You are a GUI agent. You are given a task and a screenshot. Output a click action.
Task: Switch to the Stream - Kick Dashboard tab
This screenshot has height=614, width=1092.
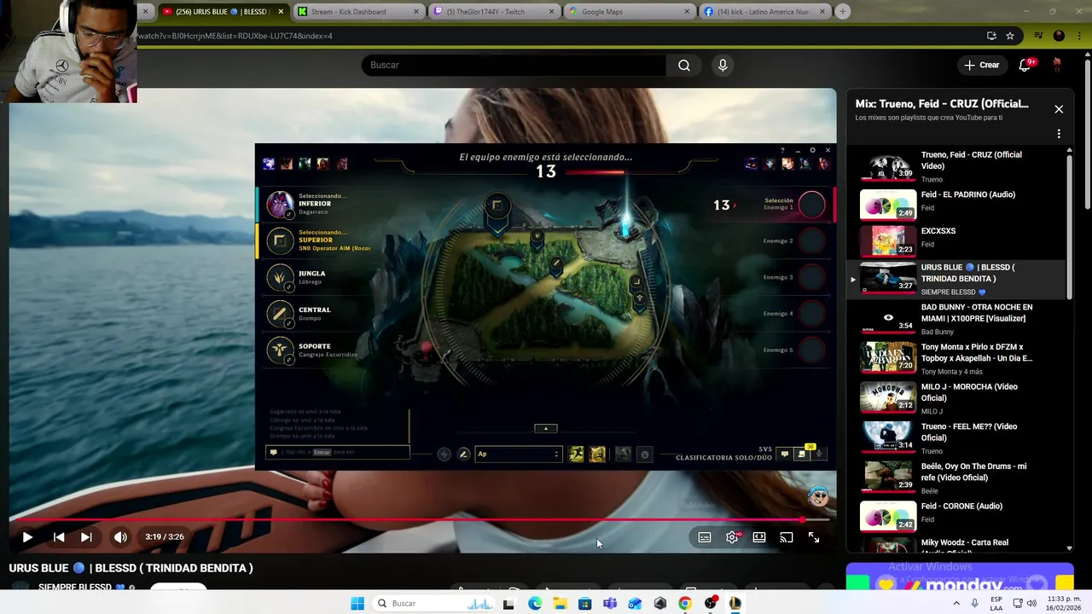click(x=358, y=12)
